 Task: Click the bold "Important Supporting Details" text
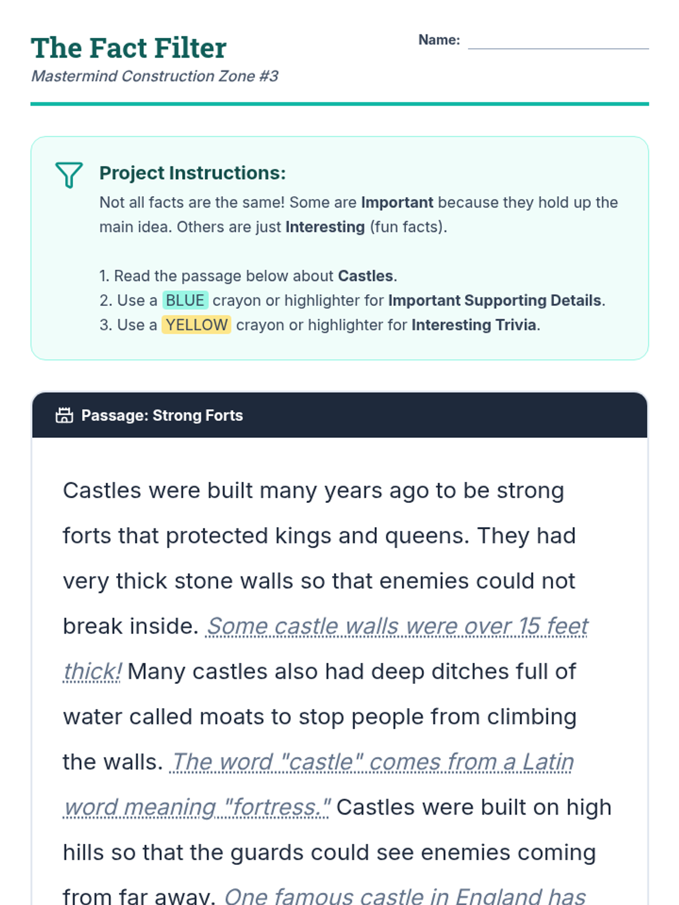pos(495,300)
